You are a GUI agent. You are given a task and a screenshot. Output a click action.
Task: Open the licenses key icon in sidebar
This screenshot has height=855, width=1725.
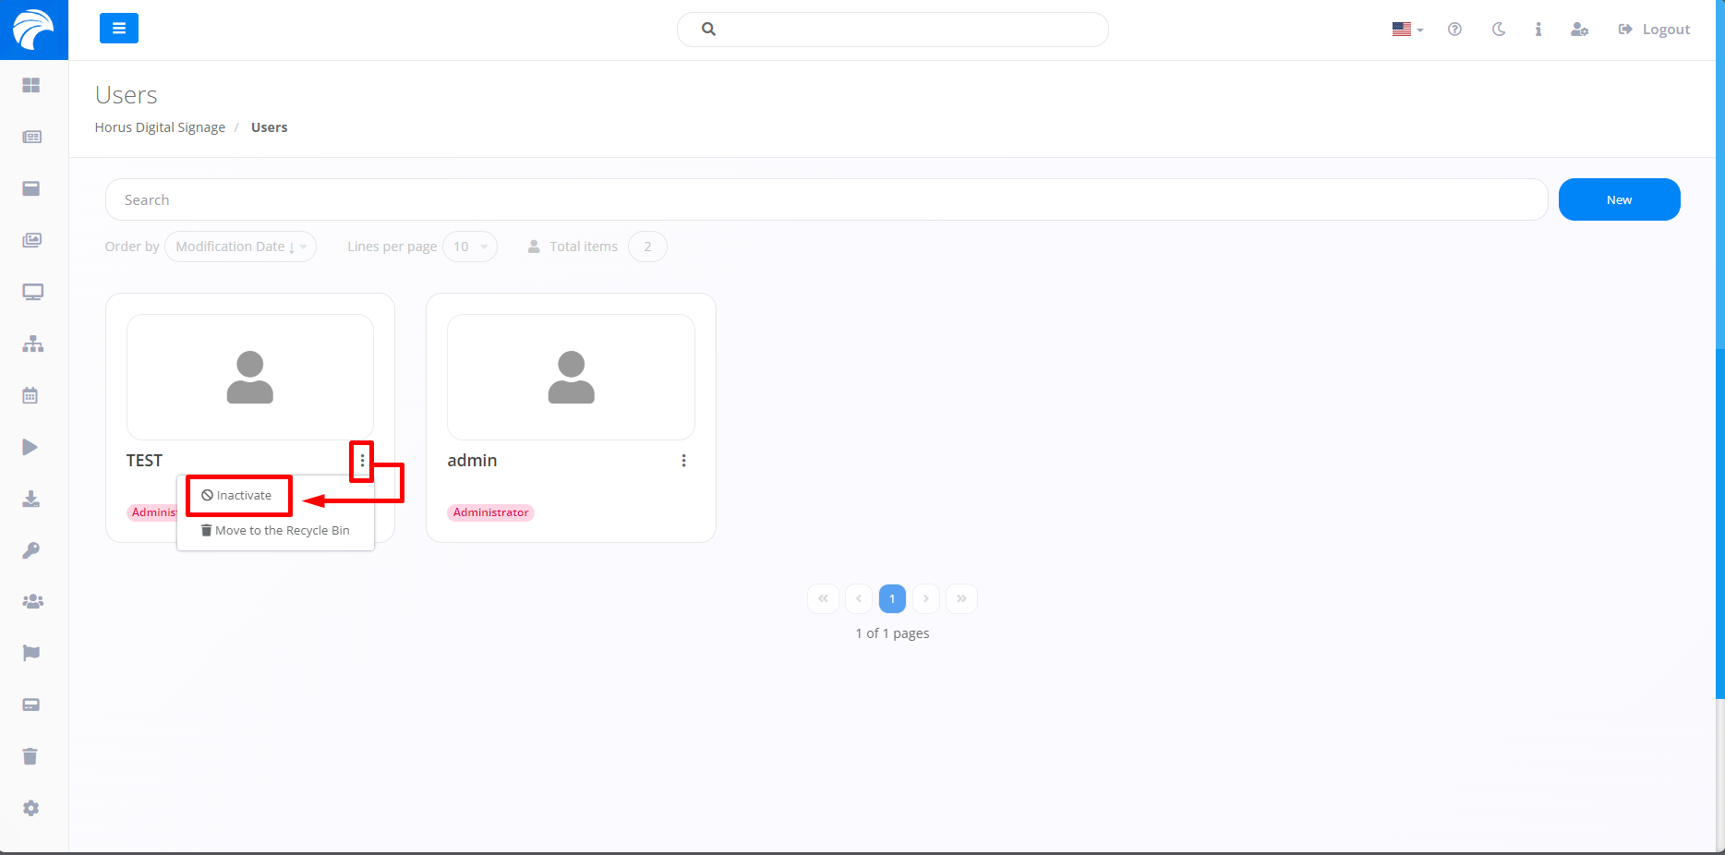(x=30, y=550)
